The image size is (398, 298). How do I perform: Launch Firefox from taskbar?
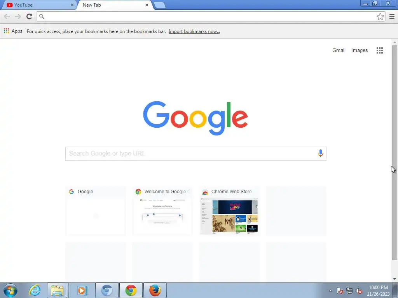pyautogui.click(x=155, y=290)
